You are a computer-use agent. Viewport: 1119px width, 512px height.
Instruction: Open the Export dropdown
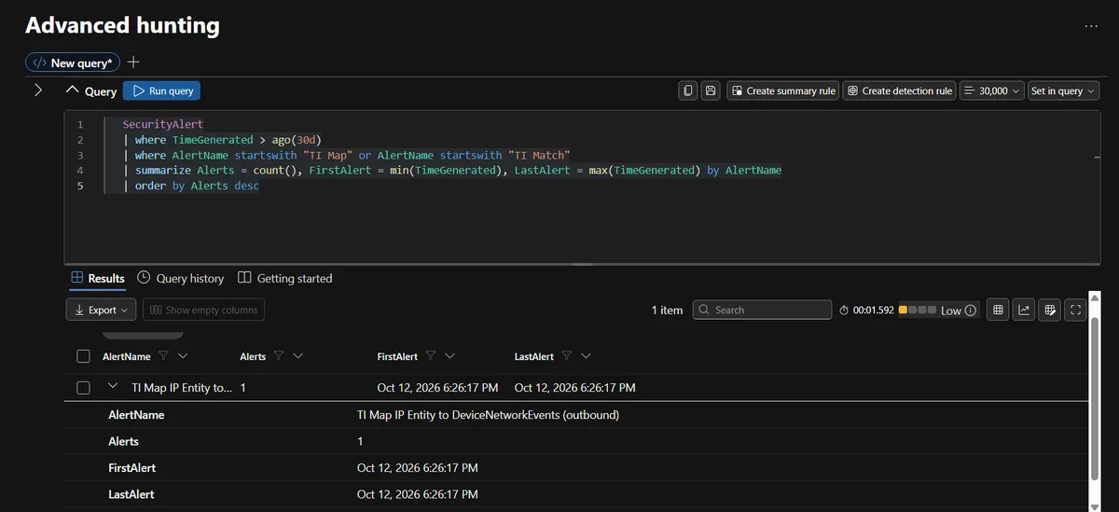pyautogui.click(x=102, y=310)
